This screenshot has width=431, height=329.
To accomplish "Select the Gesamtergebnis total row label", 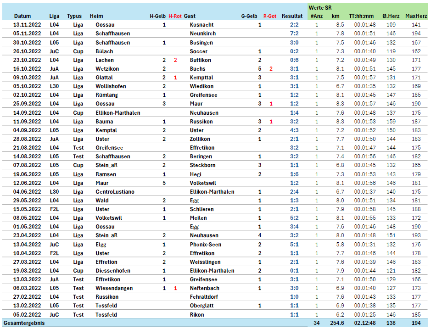I will (x=24, y=323).
